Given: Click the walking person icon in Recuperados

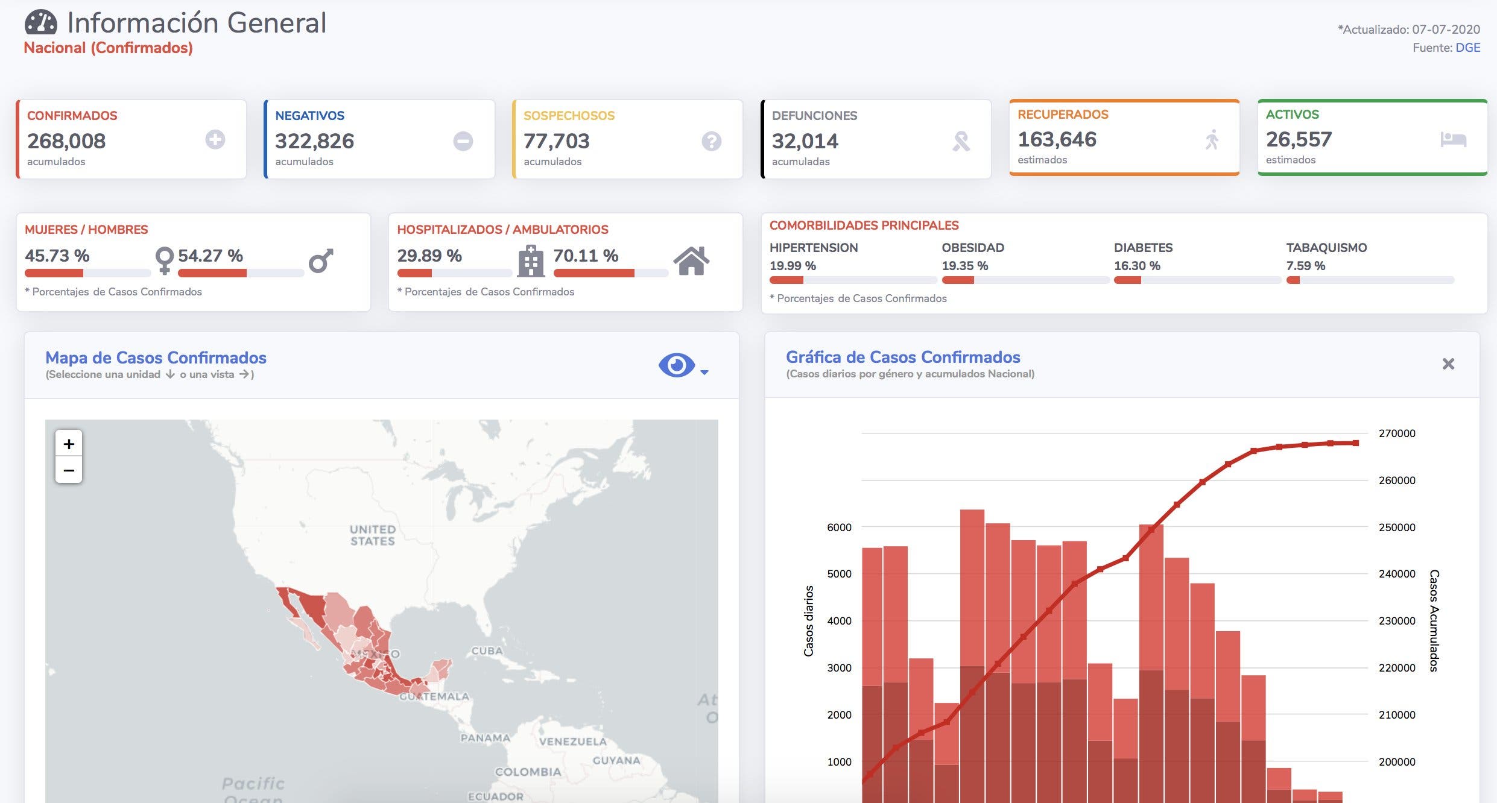Looking at the screenshot, I should click(x=1212, y=139).
